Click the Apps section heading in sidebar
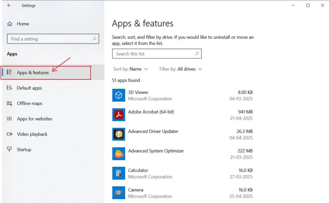This screenshot has width=329, height=203. tap(12, 54)
